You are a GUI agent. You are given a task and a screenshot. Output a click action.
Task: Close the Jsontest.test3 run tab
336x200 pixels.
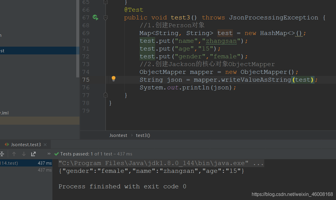click(x=45, y=145)
